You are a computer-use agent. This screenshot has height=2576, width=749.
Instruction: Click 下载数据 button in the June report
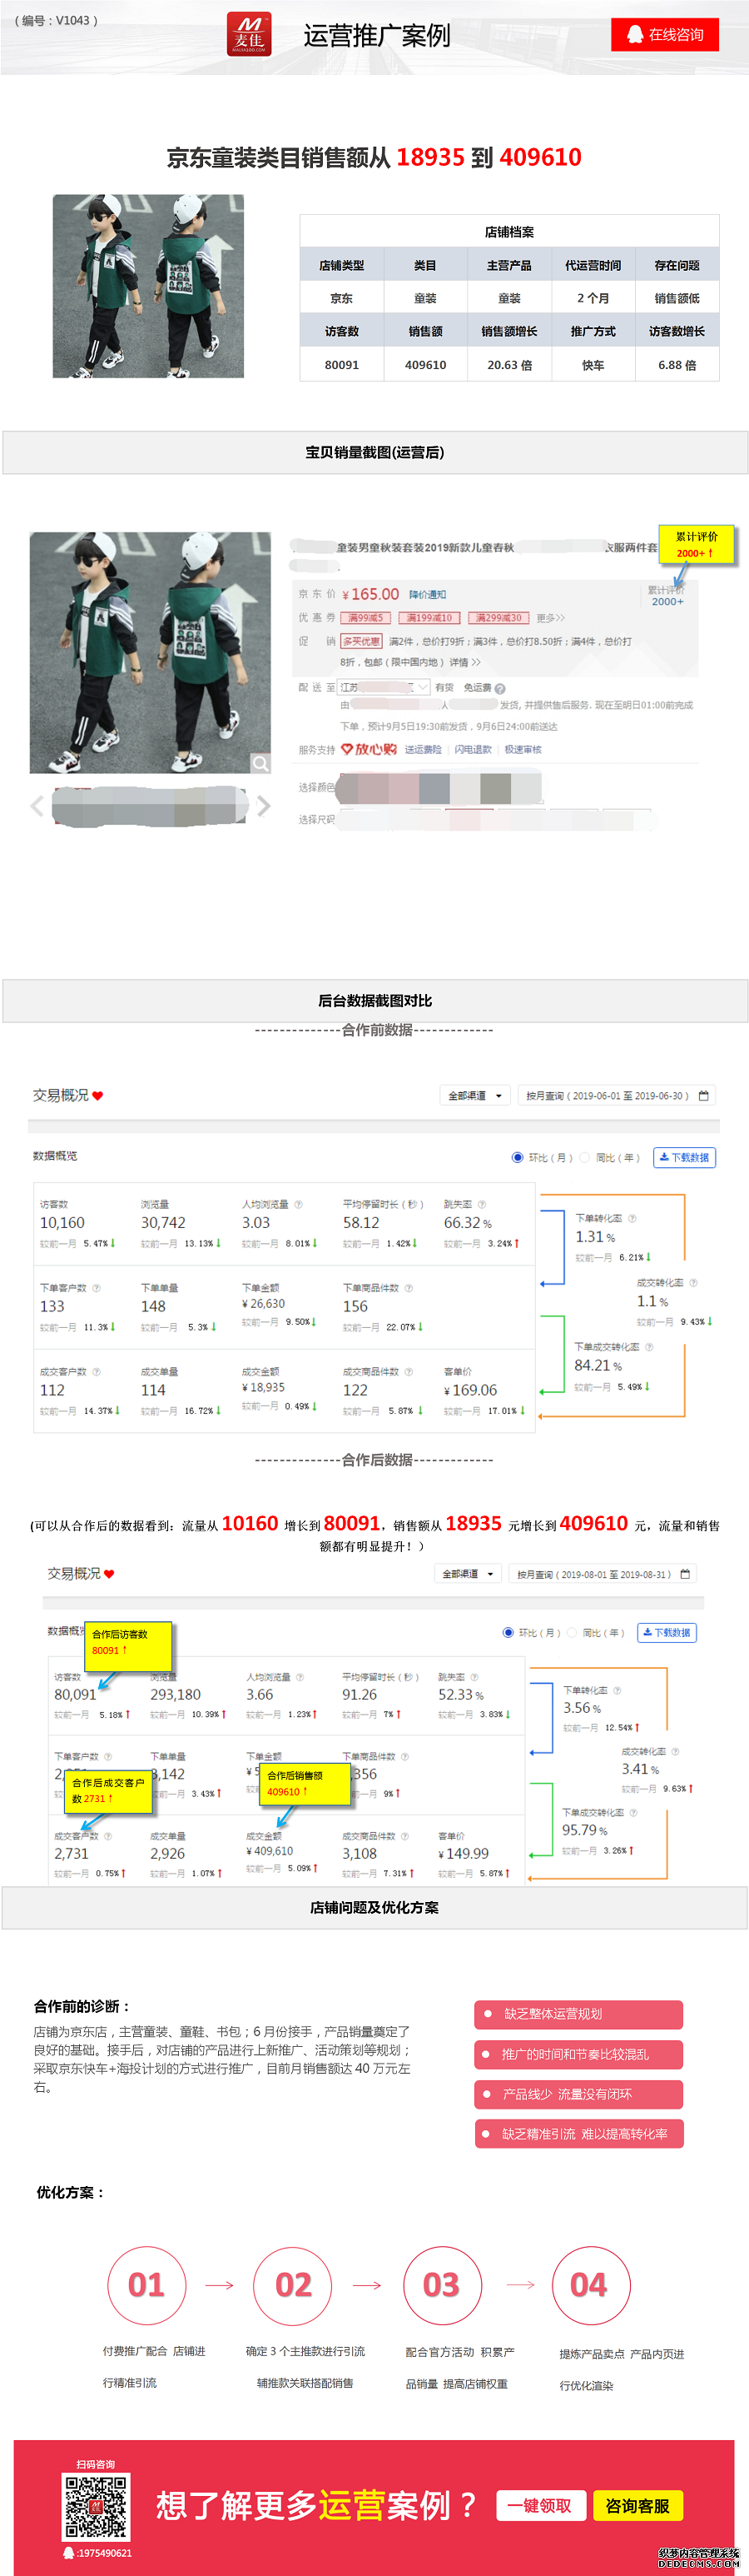[x=684, y=1158]
